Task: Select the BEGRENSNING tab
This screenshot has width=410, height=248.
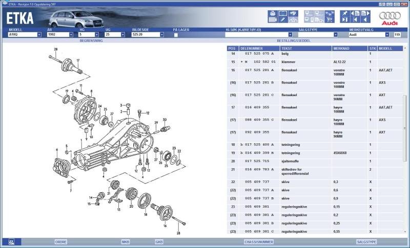Action: click(91, 40)
